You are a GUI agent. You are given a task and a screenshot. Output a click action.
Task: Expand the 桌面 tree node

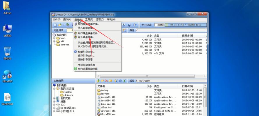pyautogui.click(x=54, y=101)
